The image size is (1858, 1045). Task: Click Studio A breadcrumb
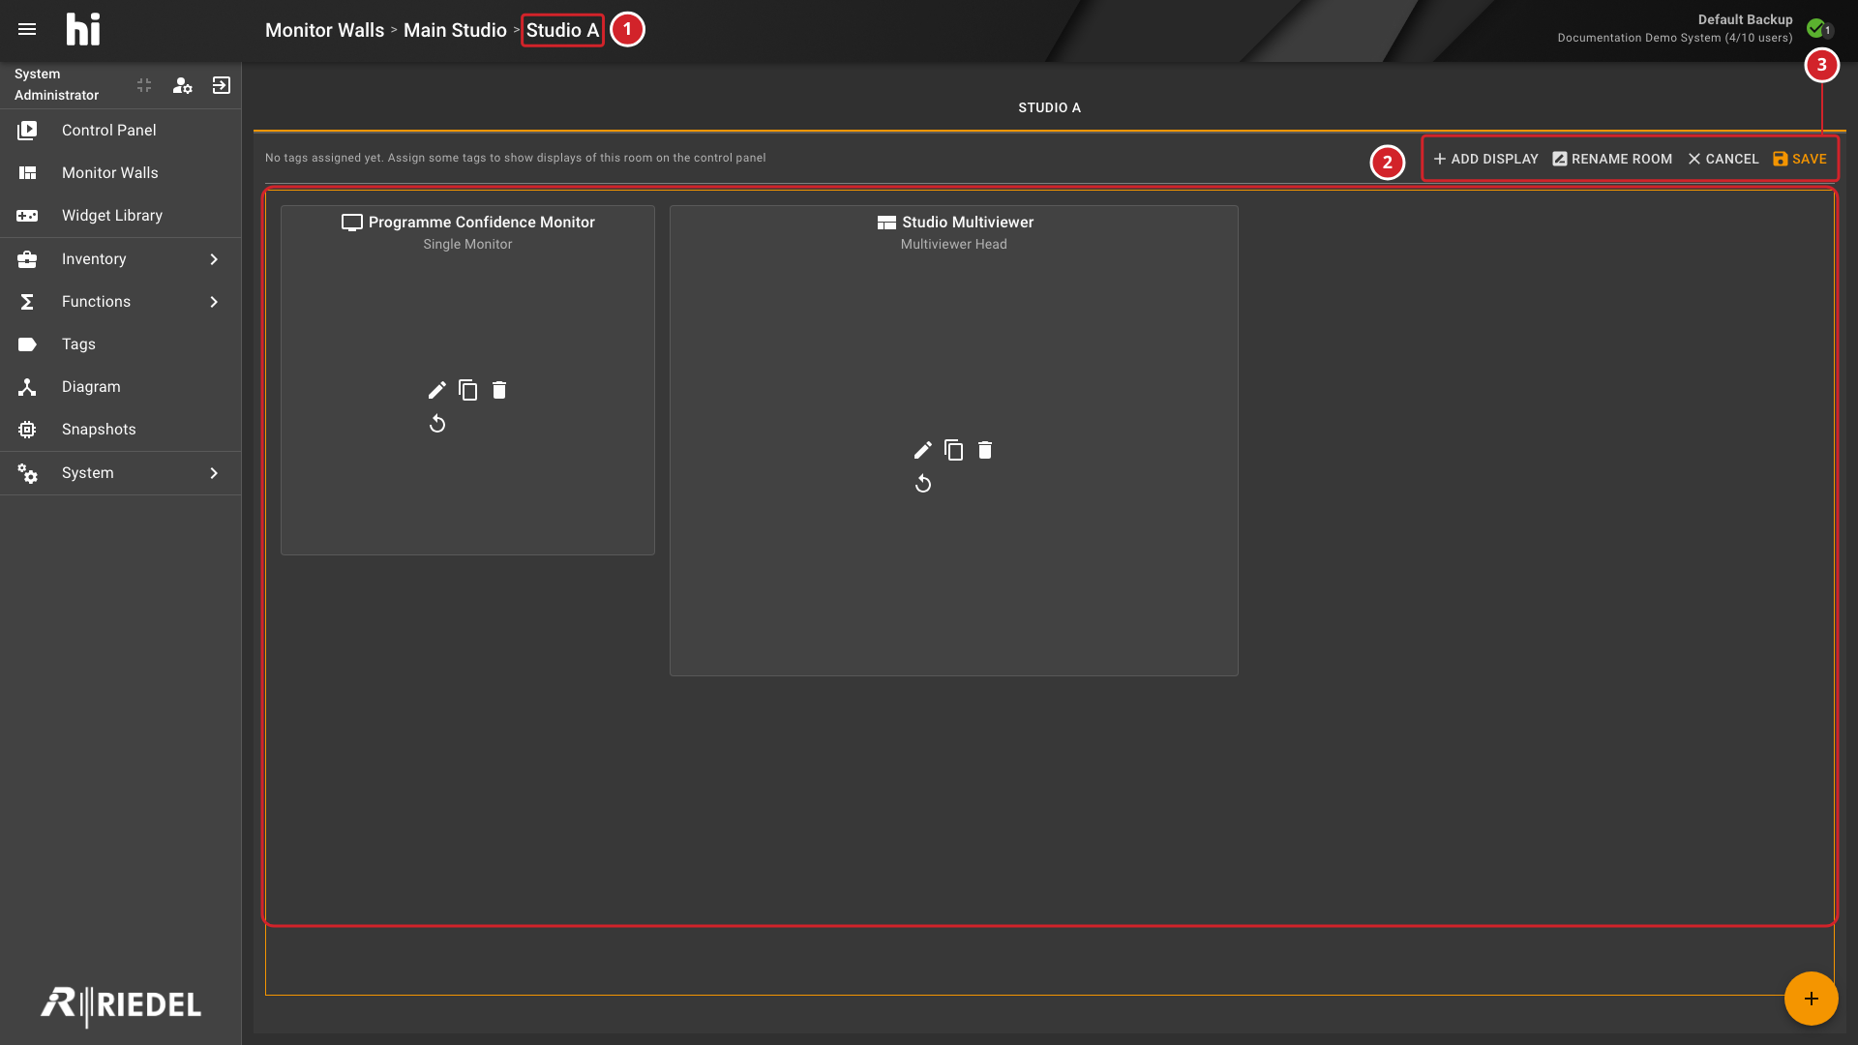[x=562, y=30]
